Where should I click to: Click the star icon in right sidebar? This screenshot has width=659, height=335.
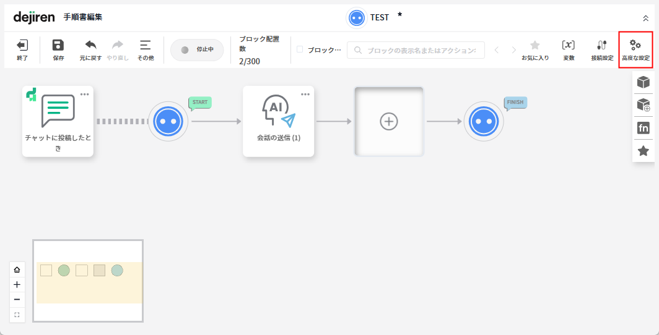[x=644, y=150]
